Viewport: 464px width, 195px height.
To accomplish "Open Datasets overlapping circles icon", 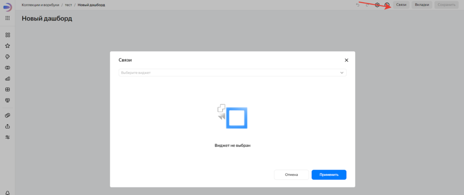I will 7,67.
